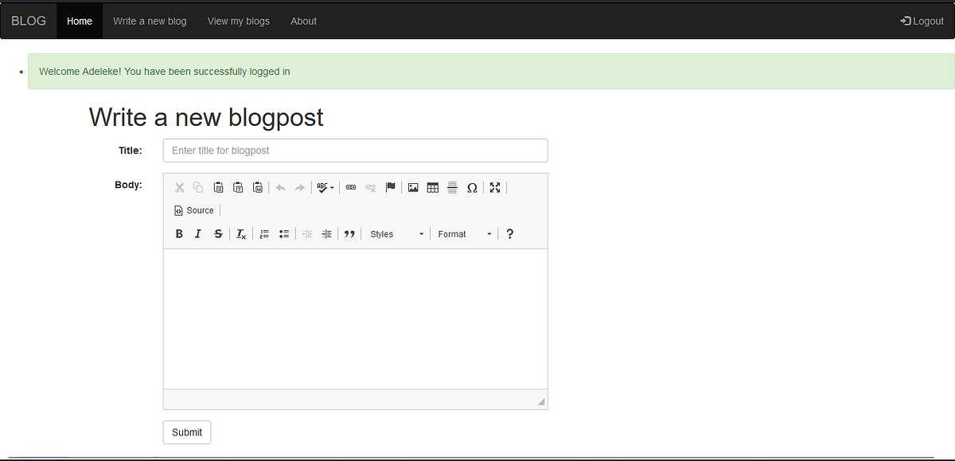The height and width of the screenshot is (461, 955).
Task: Insert a link using the link icon
Action: pos(351,187)
